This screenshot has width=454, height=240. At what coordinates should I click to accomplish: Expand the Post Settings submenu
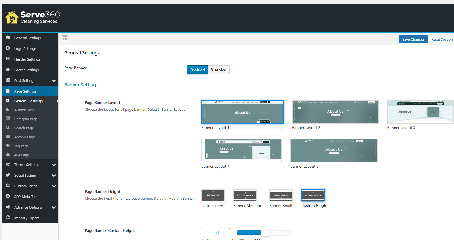tap(54, 81)
